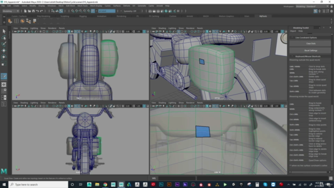Choose the Scale tool in toolbox
334x188 pixels.
pos(4,64)
